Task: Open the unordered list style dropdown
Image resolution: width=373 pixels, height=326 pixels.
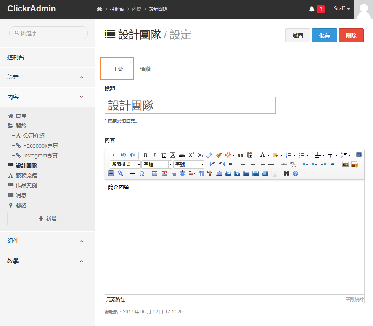Action: tap(307, 156)
